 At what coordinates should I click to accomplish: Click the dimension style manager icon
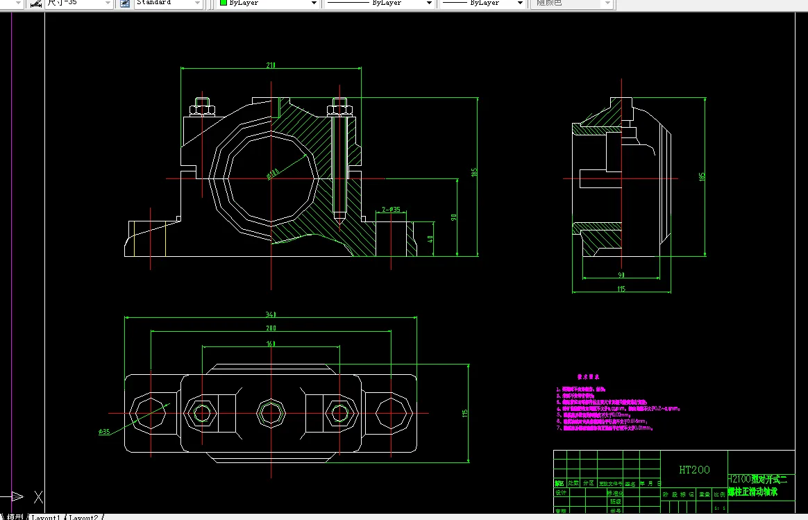[x=35, y=3]
